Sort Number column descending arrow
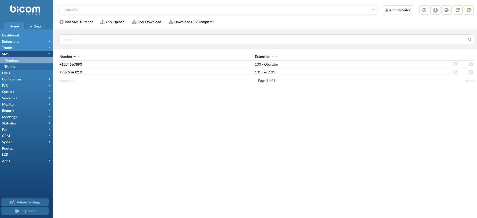The width and height of the screenshot is (477, 218). coord(79,57)
